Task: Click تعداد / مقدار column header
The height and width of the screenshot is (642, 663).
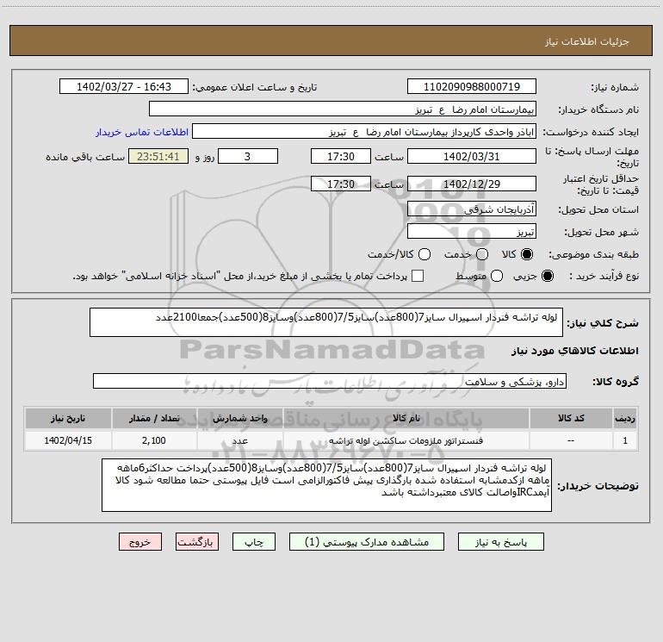Action: (x=154, y=418)
